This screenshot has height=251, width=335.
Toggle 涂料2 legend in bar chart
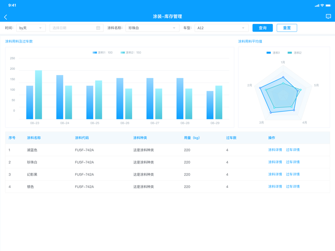(131, 53)
